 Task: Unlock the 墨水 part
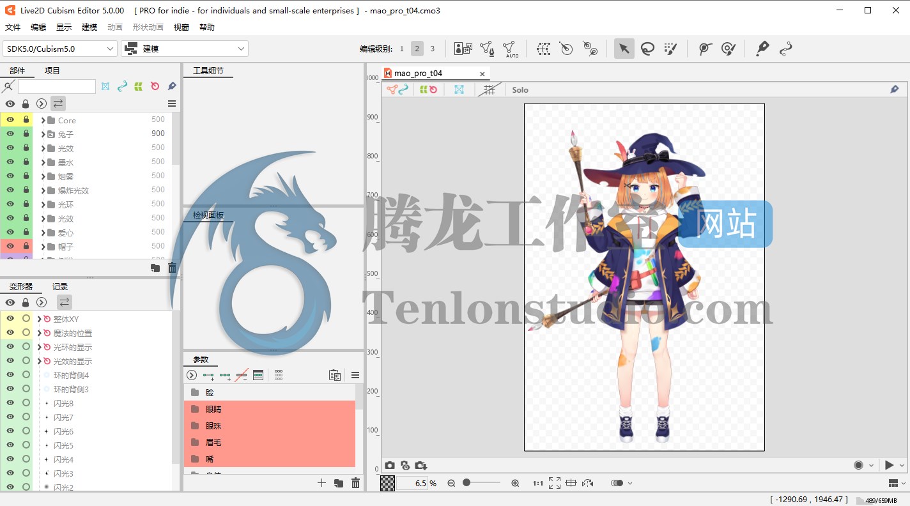[x=26, y=162]
